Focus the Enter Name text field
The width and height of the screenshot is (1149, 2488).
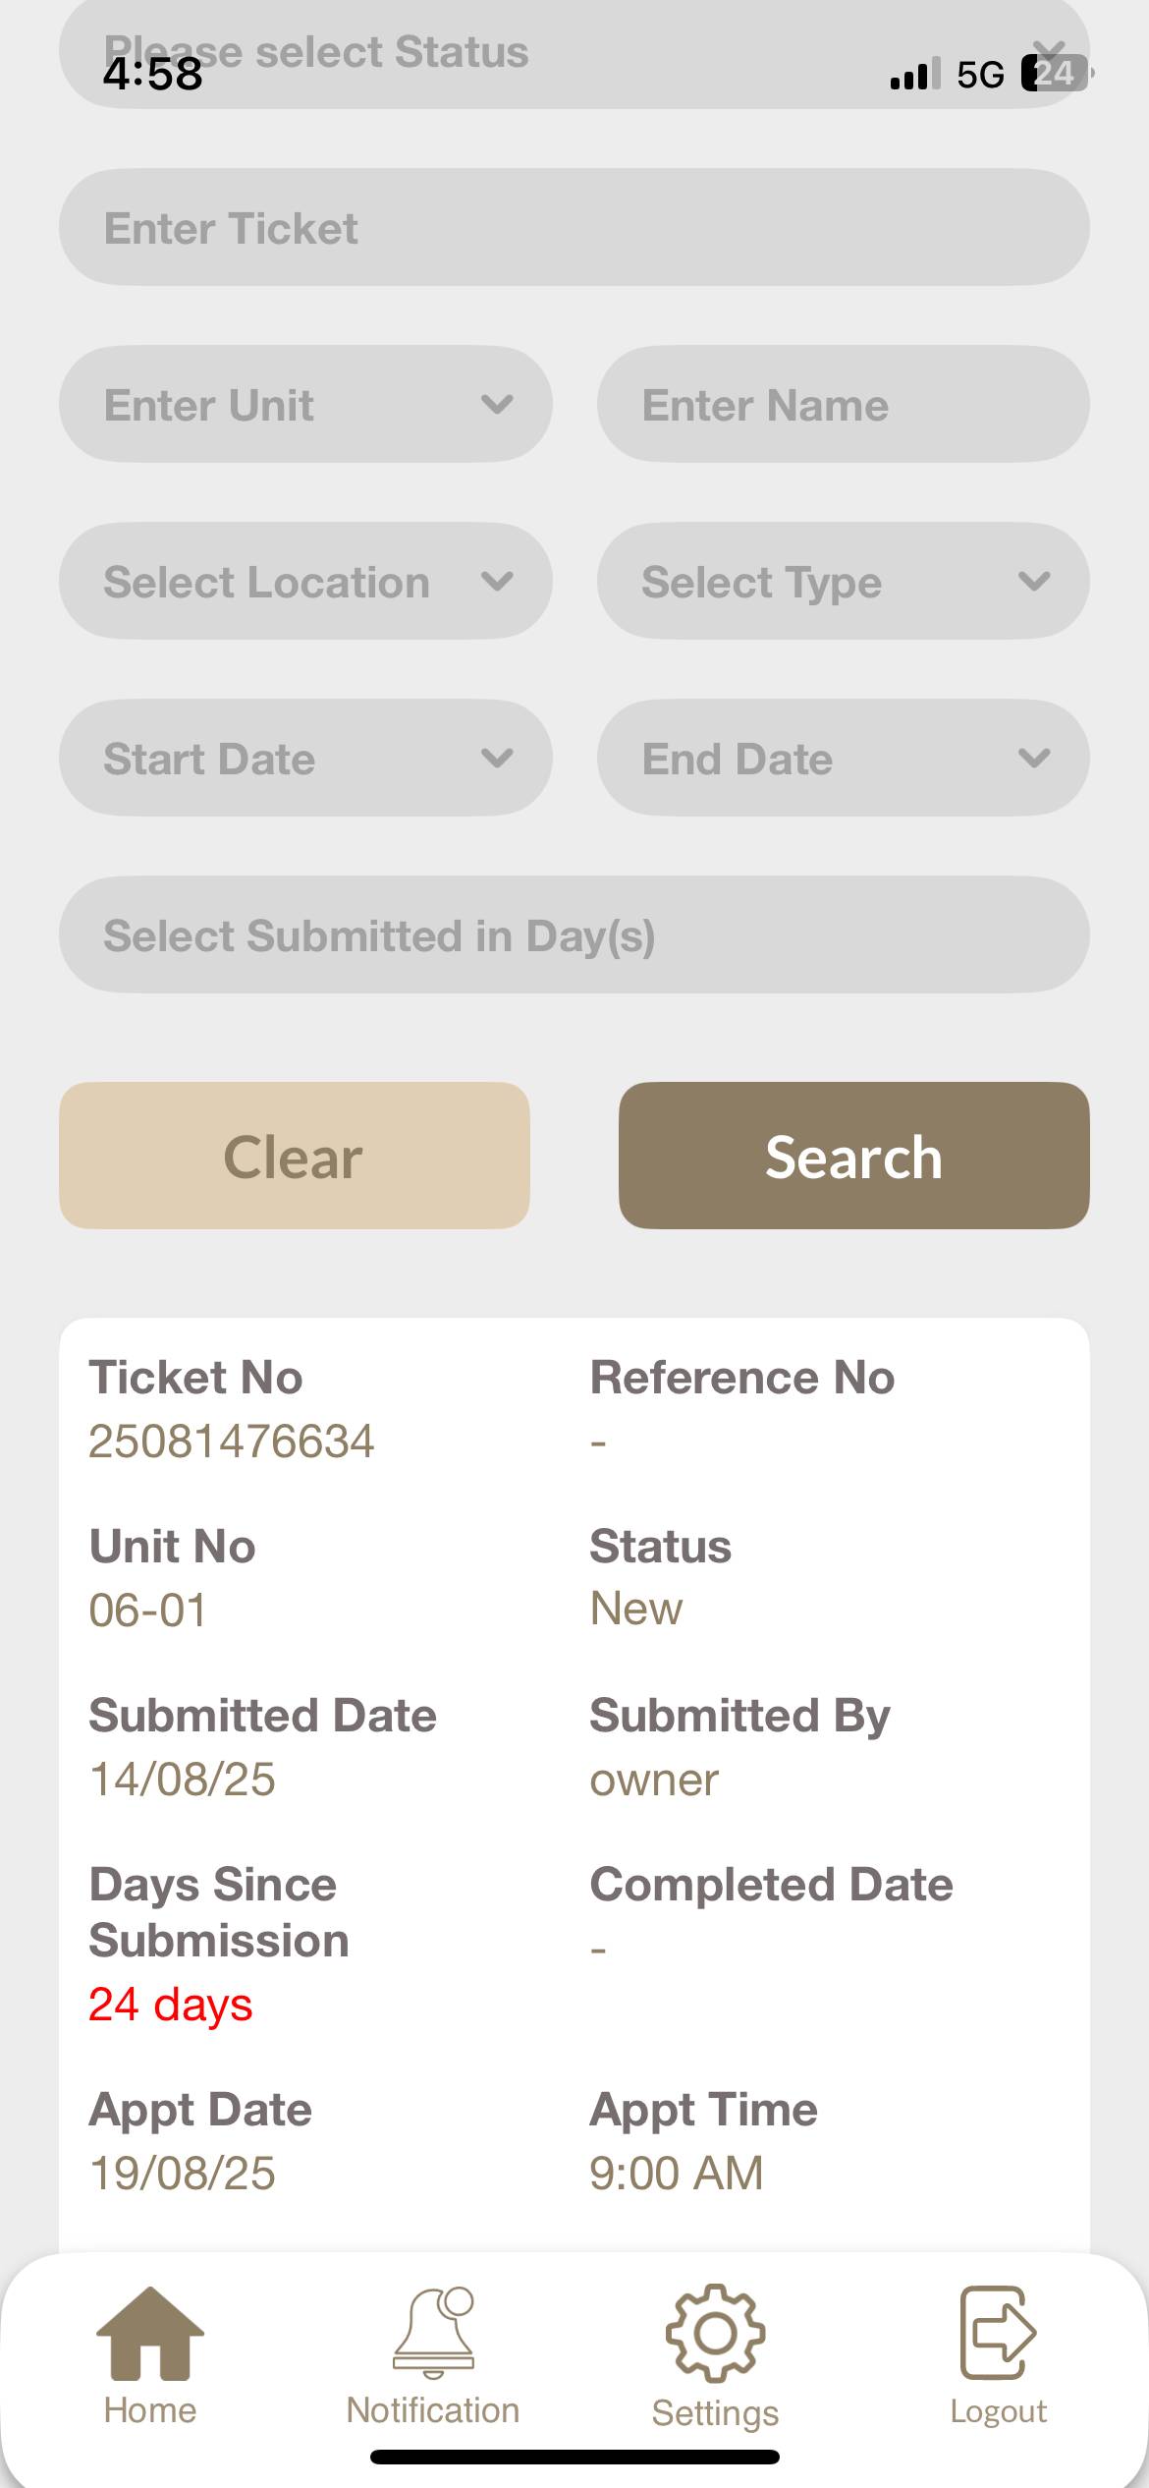(843, 405)
